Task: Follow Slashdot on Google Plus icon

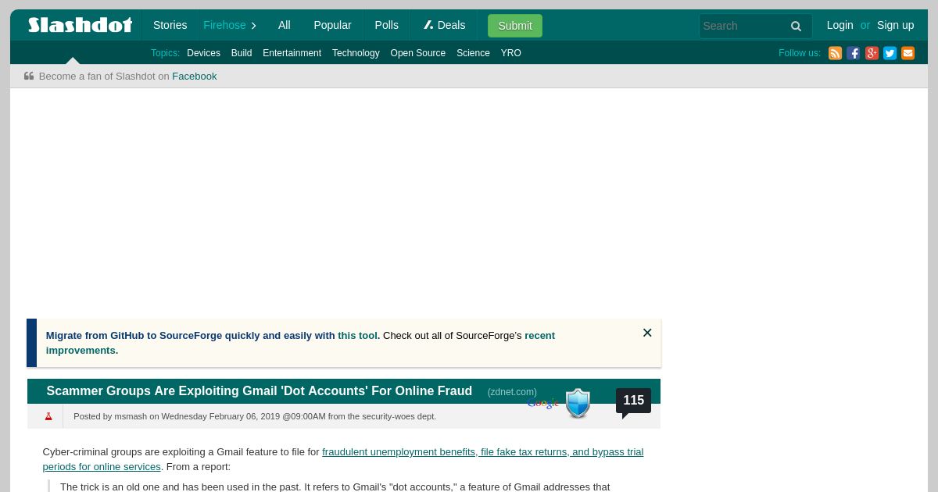Action: click(872, 53)
